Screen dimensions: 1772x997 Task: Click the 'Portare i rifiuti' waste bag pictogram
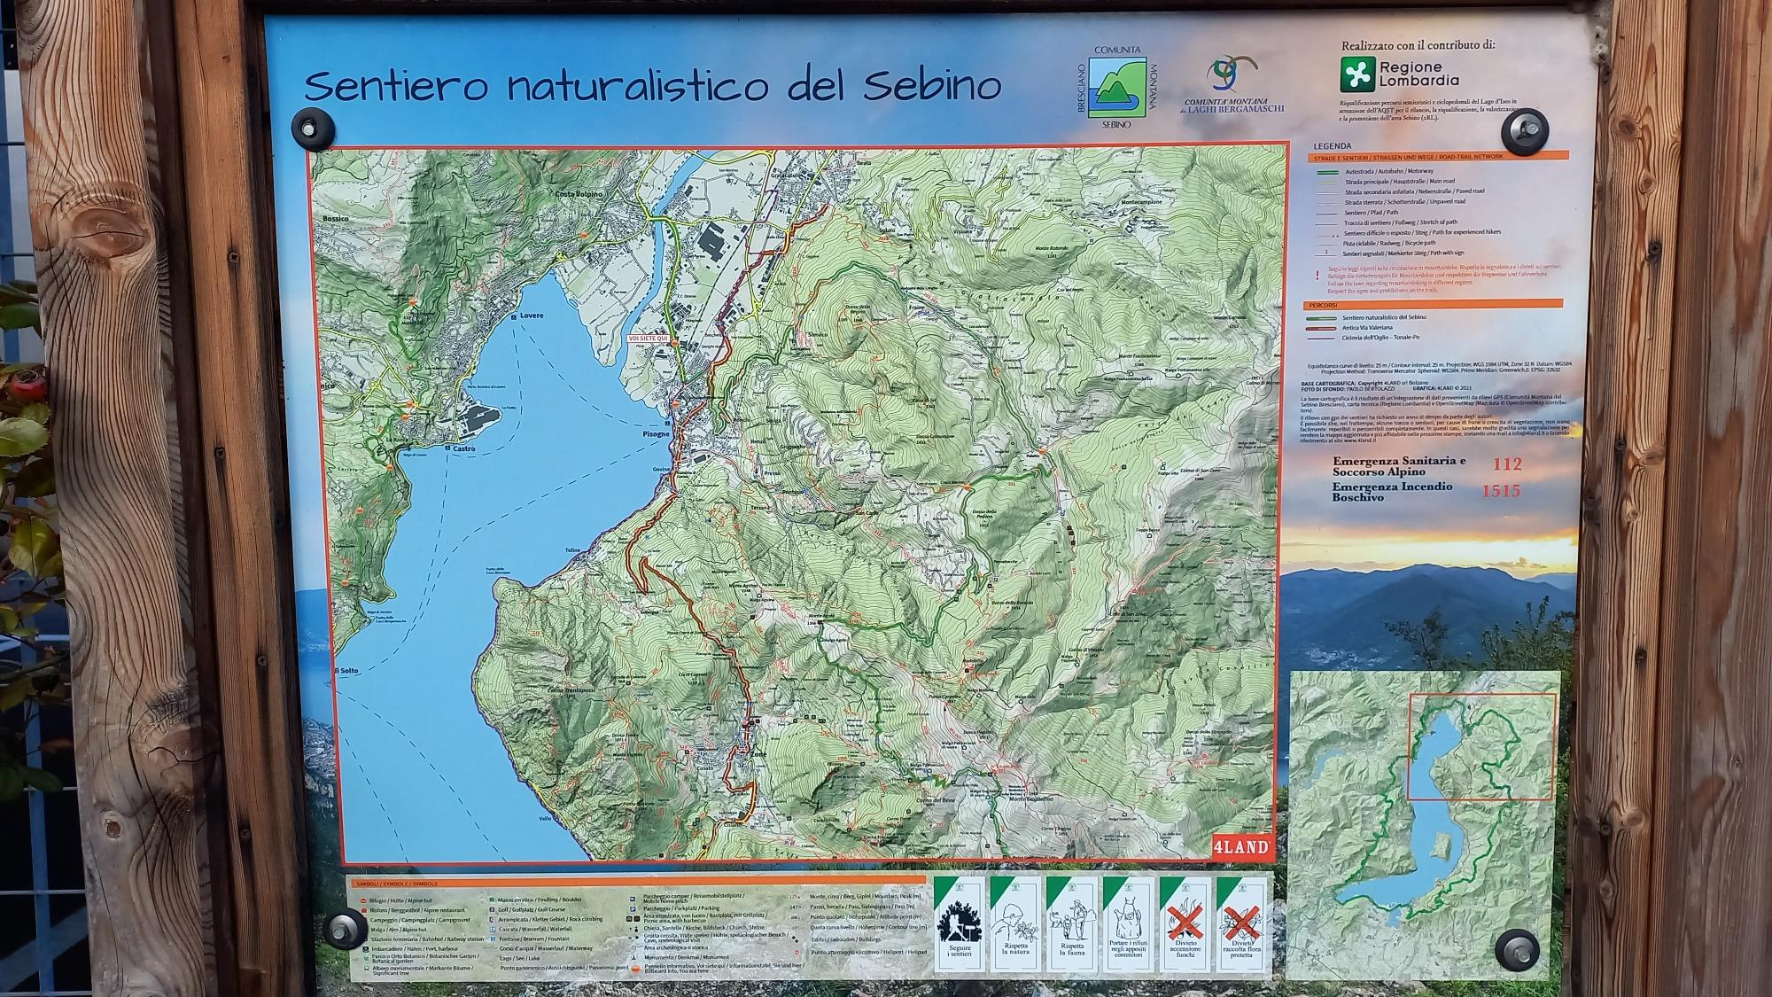click(x=1129, y=923)
